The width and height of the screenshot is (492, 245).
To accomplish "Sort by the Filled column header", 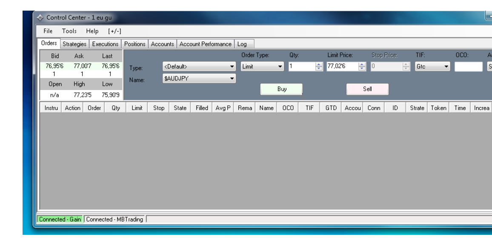I will point(201,108).
